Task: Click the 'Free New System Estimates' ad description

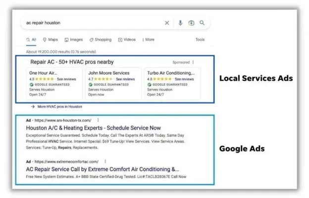Action: (x=106, y=177)
